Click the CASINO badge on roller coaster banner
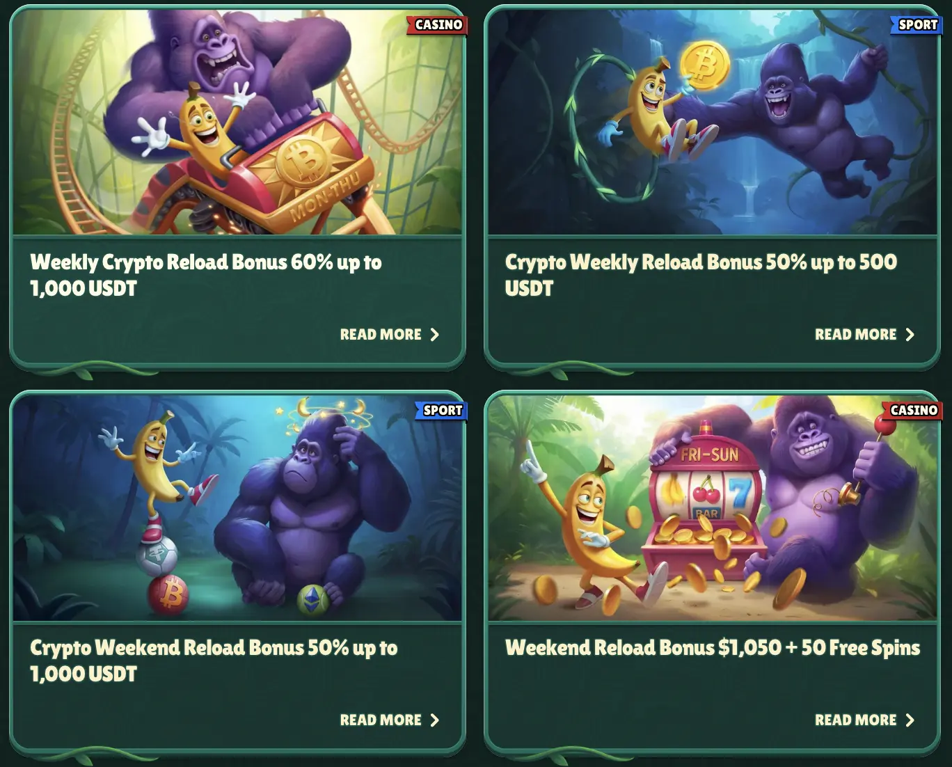The image size is (952, 767). click(438, 25)
